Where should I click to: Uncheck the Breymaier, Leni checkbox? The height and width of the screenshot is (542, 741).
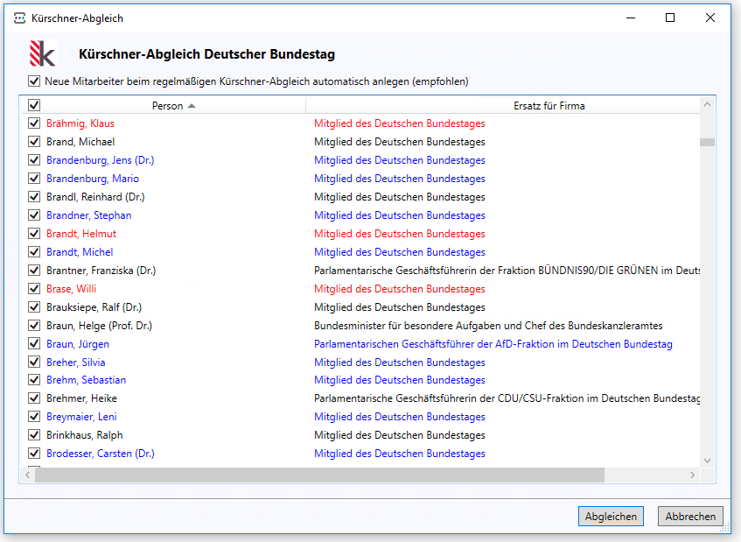34,417
